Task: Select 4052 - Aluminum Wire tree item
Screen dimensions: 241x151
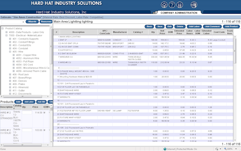Action: (x=27, y=58)
